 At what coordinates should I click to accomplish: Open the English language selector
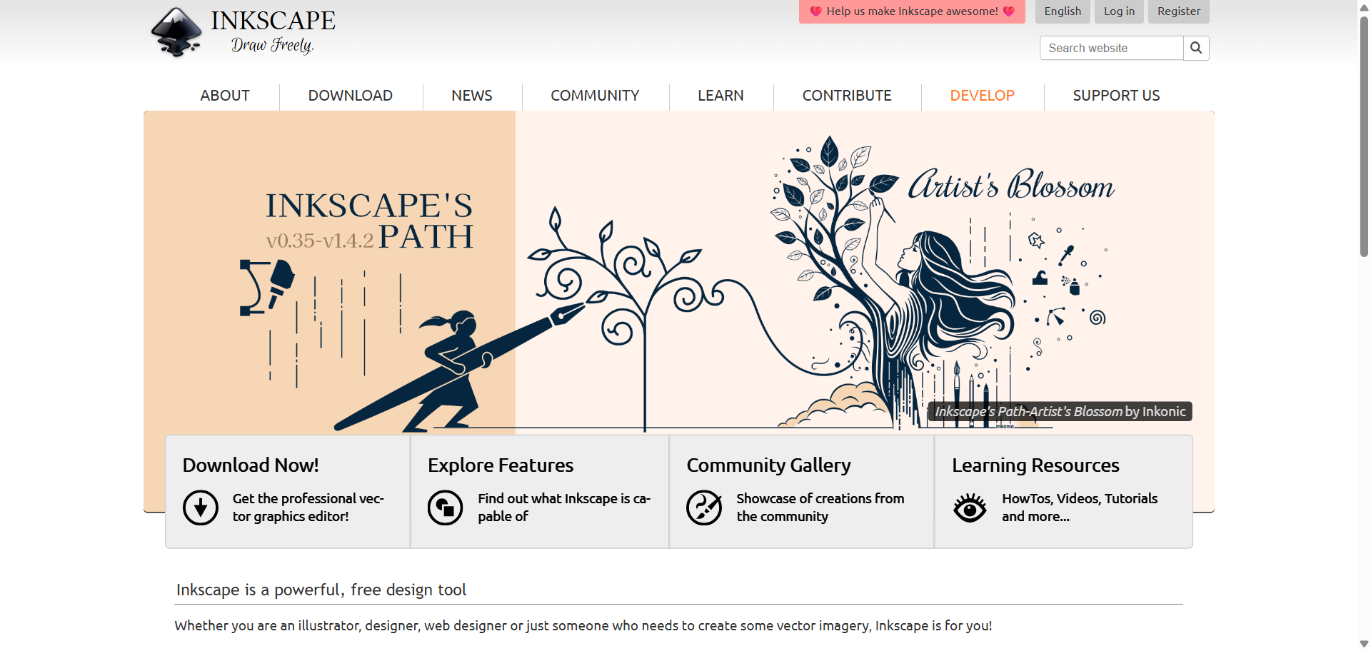1063,11
